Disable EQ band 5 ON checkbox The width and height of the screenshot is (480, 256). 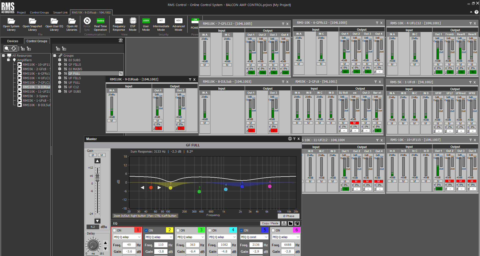[x=241, y=230]
